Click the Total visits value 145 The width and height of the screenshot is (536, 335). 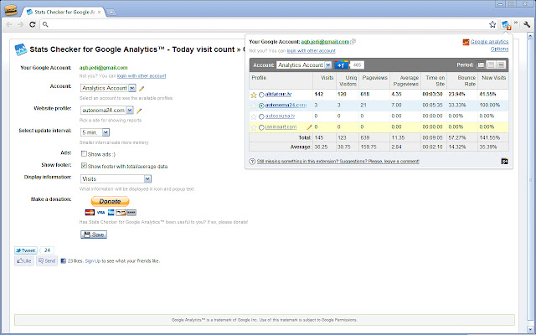[319, 137]
